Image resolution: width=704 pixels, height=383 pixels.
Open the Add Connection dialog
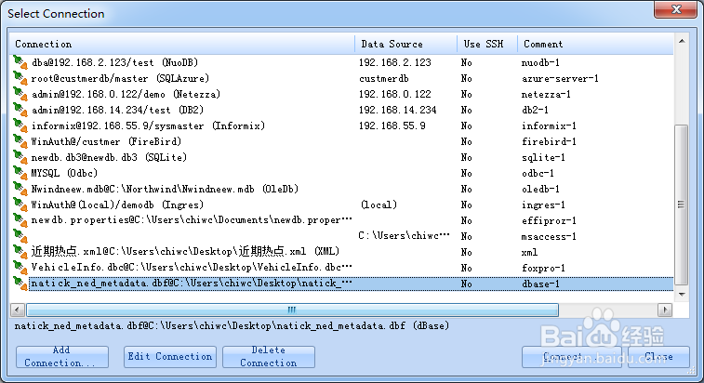(x=62, y=357)
